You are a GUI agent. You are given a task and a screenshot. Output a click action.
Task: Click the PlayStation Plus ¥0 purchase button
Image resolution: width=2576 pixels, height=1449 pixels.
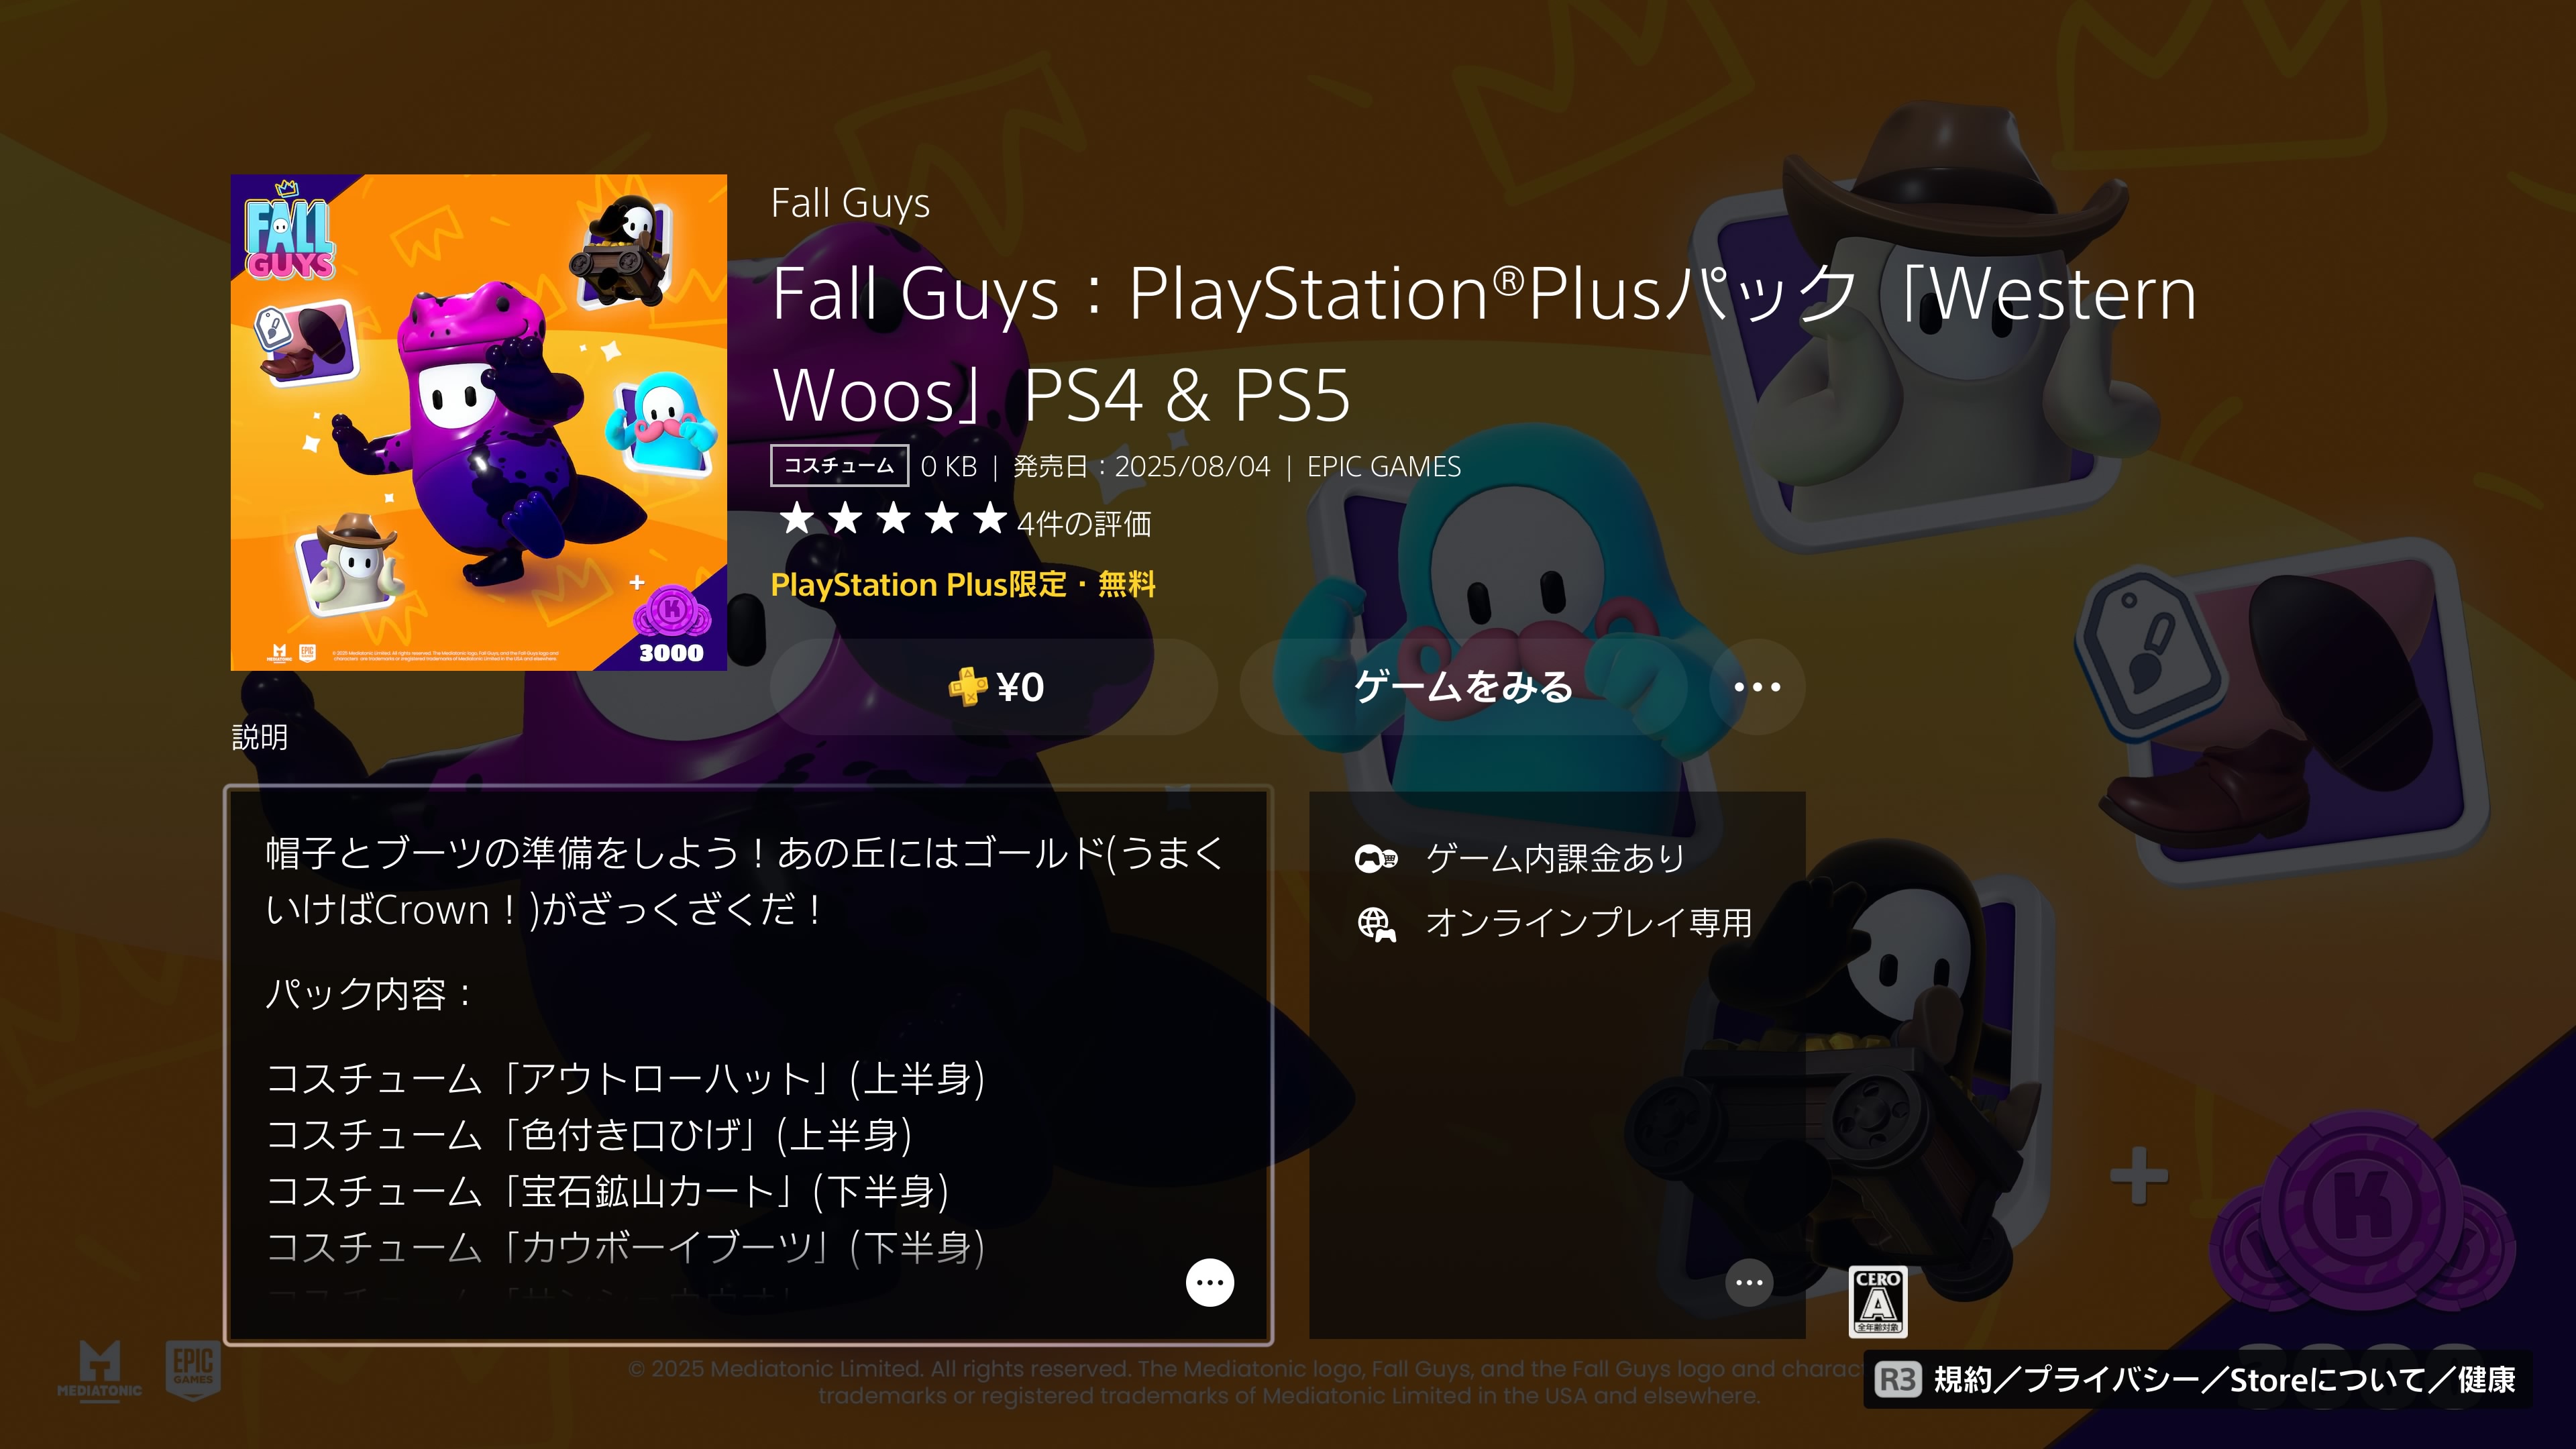pyautogui.click(x=994, y=687)
